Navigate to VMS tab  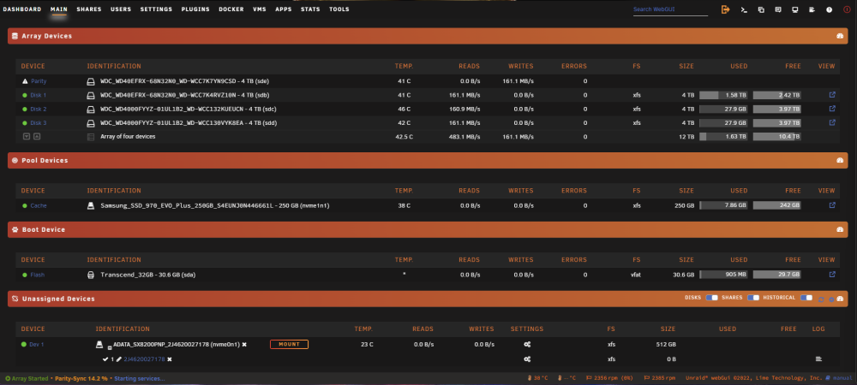coord(260,9)
